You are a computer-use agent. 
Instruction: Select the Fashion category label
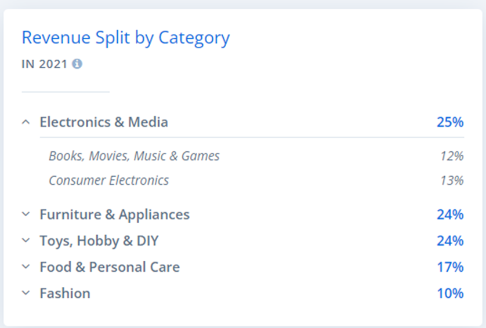[65, 293]
